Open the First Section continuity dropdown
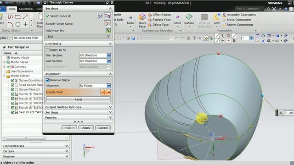 point(109,55)
